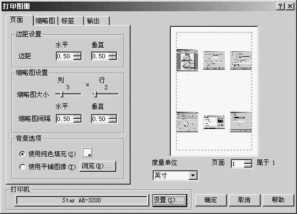This screenshot has height=214, width=297.
Task: Select 使用纯色填充 radio button
Action: click(22, 154)
